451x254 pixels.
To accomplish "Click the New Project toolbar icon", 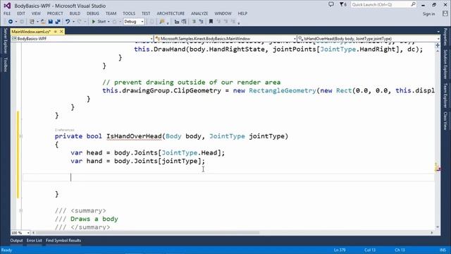I will click(32, 22).
